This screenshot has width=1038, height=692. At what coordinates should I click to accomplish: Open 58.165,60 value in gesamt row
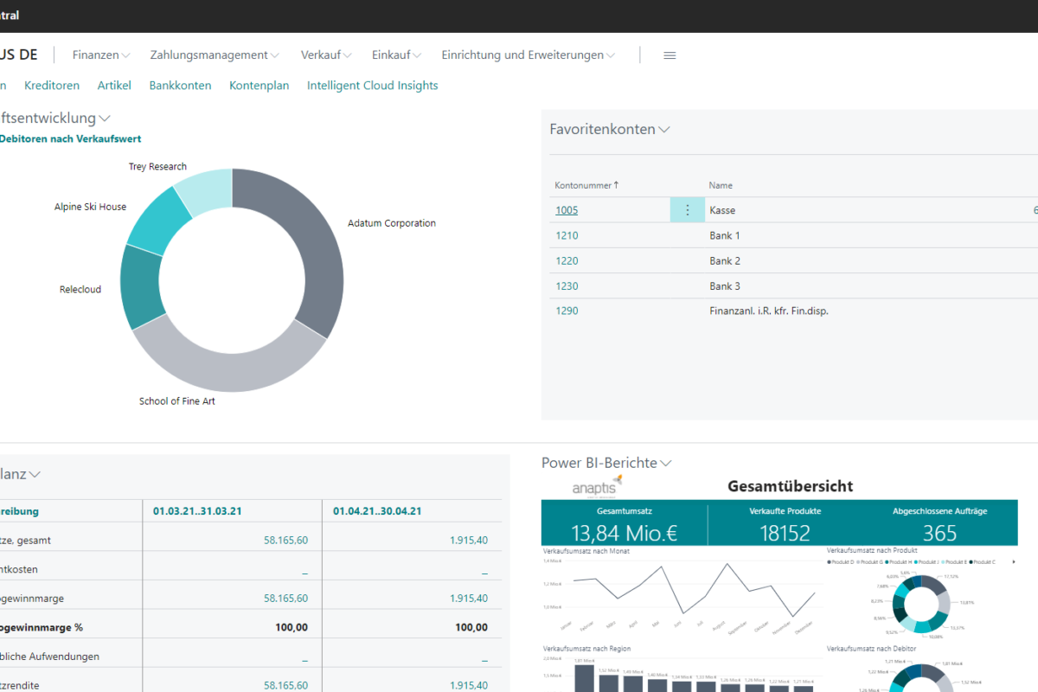click(x=285, y=540)
